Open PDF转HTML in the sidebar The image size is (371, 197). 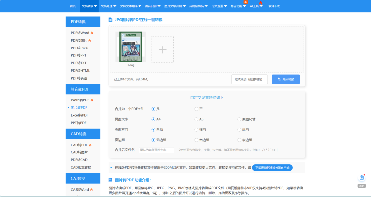coord(80,71)
